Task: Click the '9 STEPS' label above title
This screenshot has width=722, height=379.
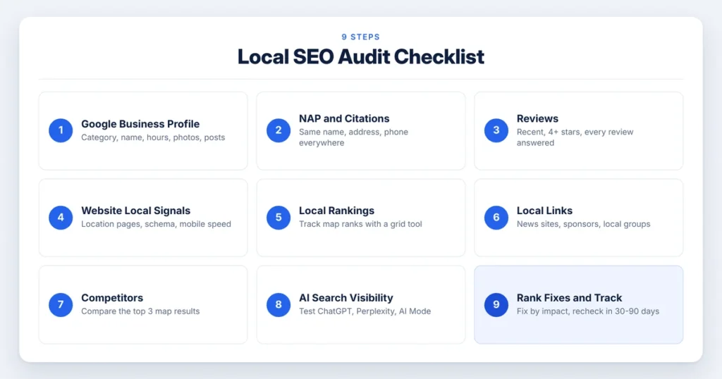Action: [361, 37]
